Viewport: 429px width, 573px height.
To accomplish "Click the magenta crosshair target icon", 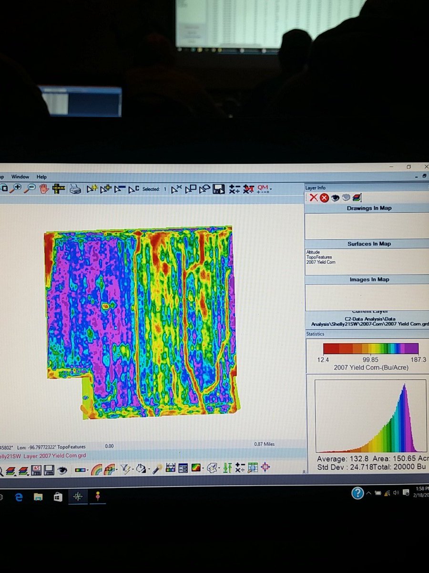I will pos(266,467).
